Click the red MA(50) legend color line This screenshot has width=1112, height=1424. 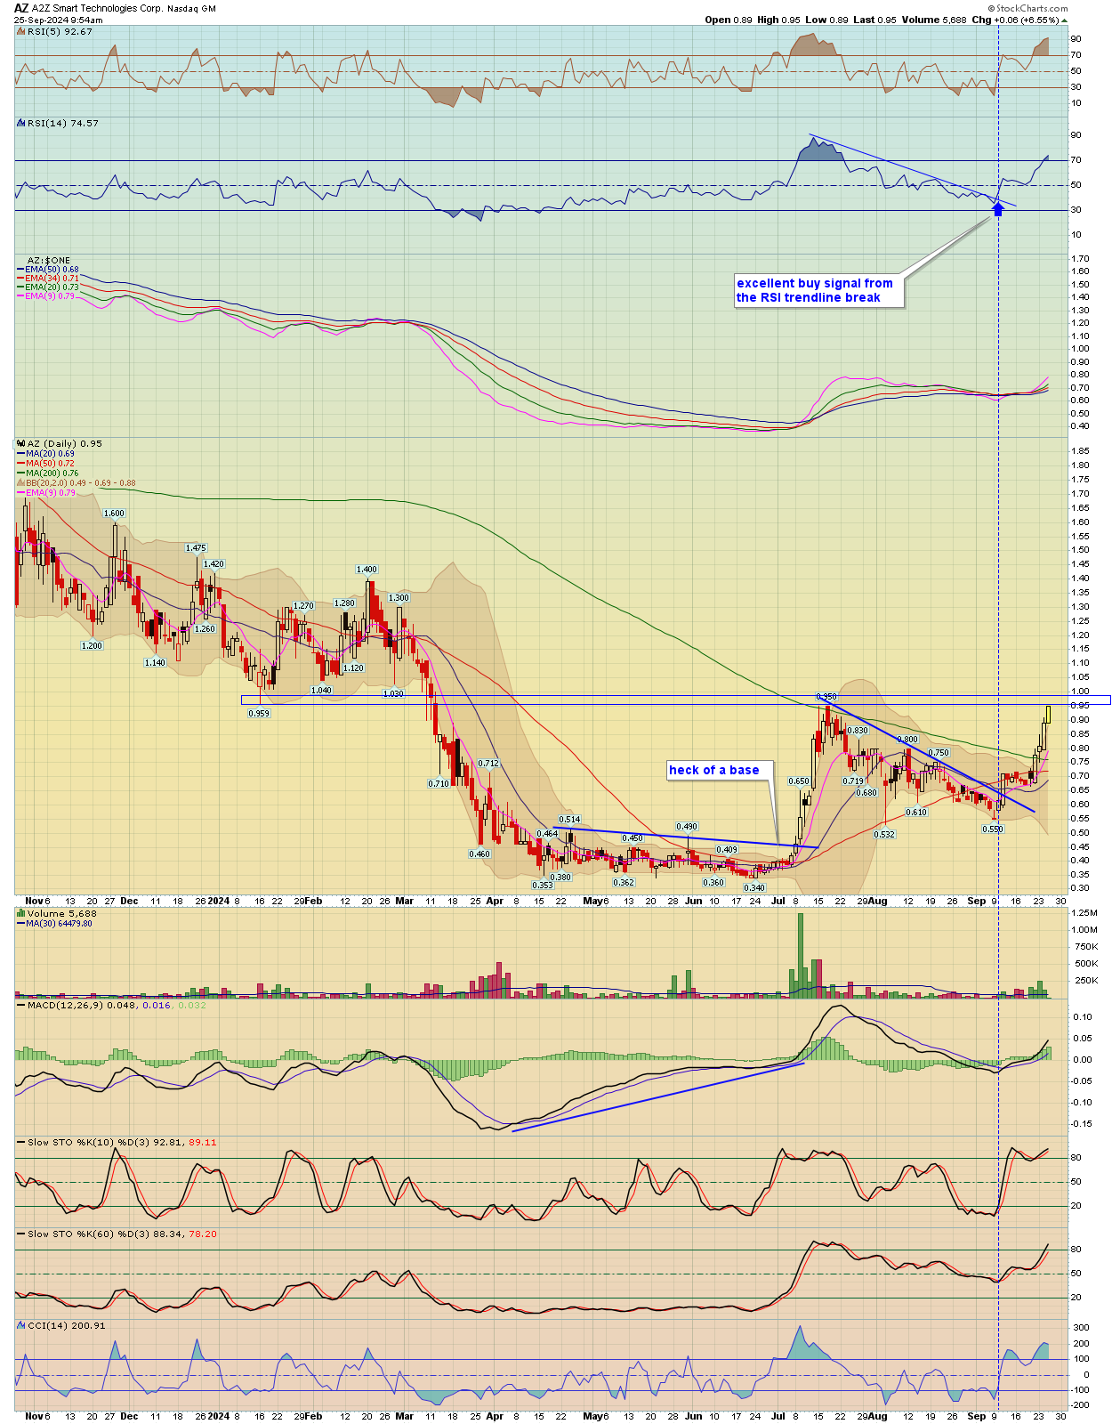(x=20, y=464)
